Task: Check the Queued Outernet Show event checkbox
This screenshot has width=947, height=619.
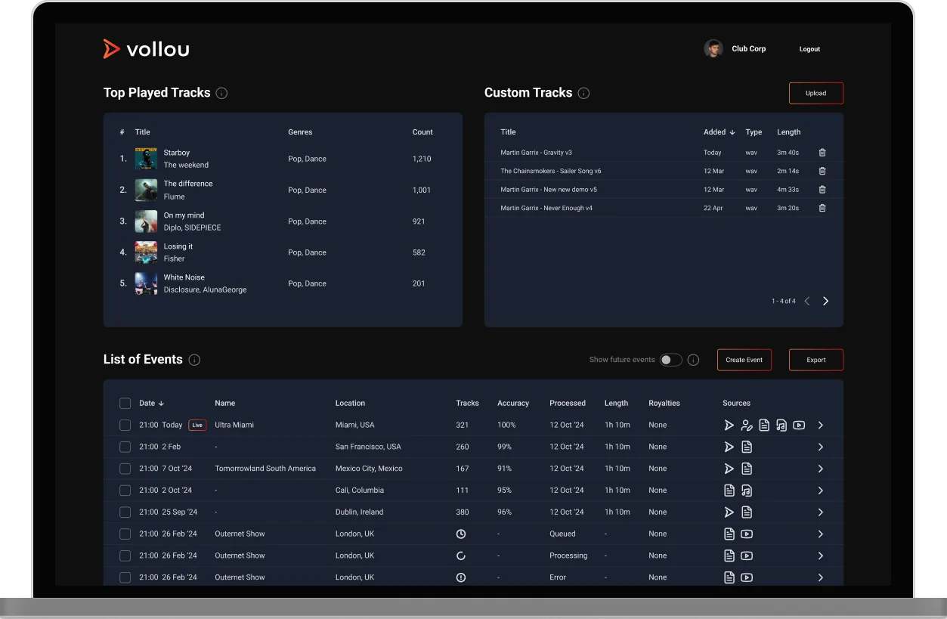Action: pyautogui.click(x=125, y=534)
